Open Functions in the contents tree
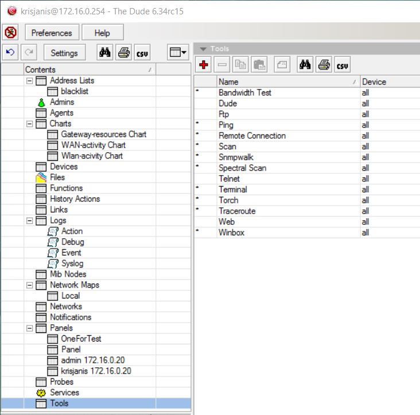 pos(66,188)
